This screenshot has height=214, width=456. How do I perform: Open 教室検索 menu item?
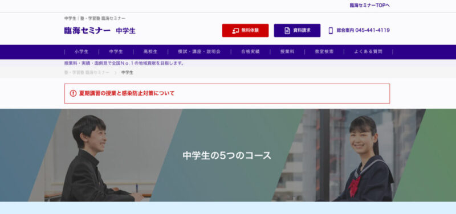(324, 52)
